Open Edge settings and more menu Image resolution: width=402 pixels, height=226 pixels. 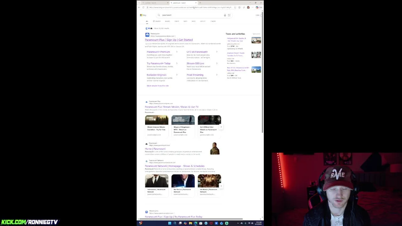[x=253, y=7]
